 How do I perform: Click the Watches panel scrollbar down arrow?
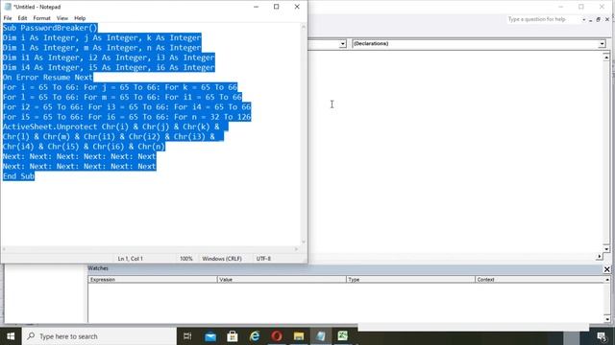coord(607,319)
